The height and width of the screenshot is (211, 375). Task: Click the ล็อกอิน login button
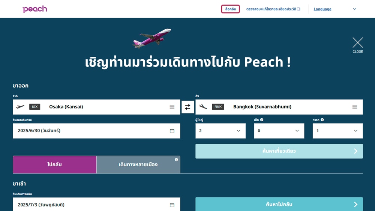point(231,9)
